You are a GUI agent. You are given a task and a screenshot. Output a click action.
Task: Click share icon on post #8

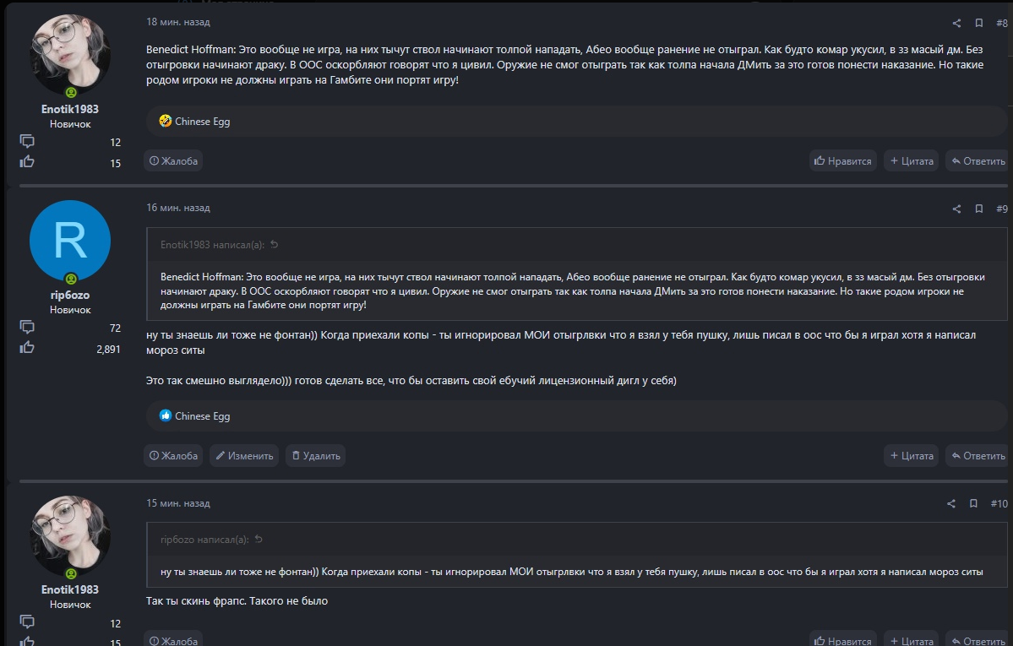(x=956, y=23)
